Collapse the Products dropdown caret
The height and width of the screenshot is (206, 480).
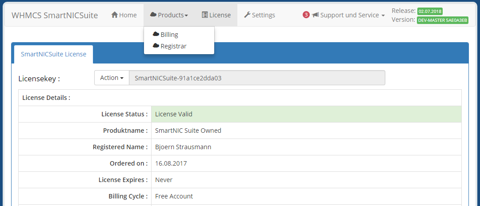186,15
